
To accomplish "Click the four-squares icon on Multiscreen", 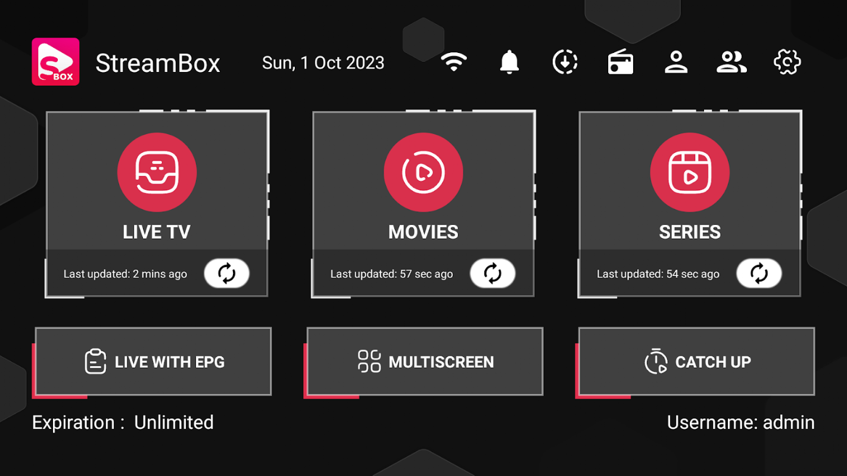I will [x=369, y=361].
